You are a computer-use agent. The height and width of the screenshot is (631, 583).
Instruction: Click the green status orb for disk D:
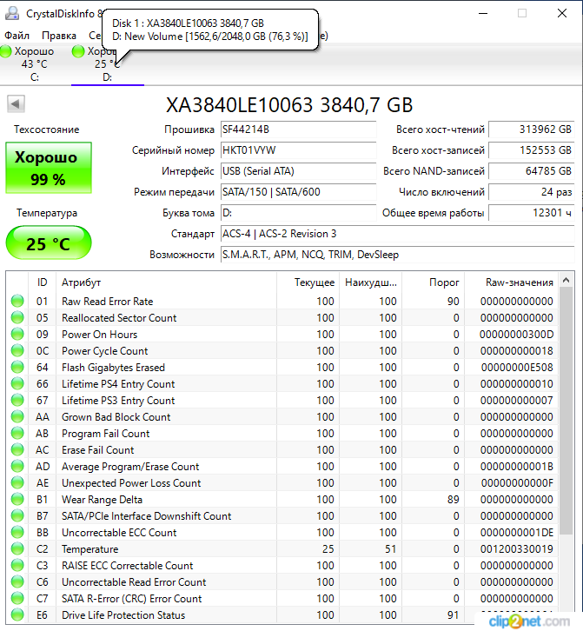tap(78, 51)
